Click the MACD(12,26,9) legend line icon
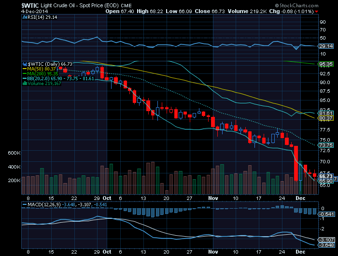Screen dimensions: 338x256 (25, 204)
